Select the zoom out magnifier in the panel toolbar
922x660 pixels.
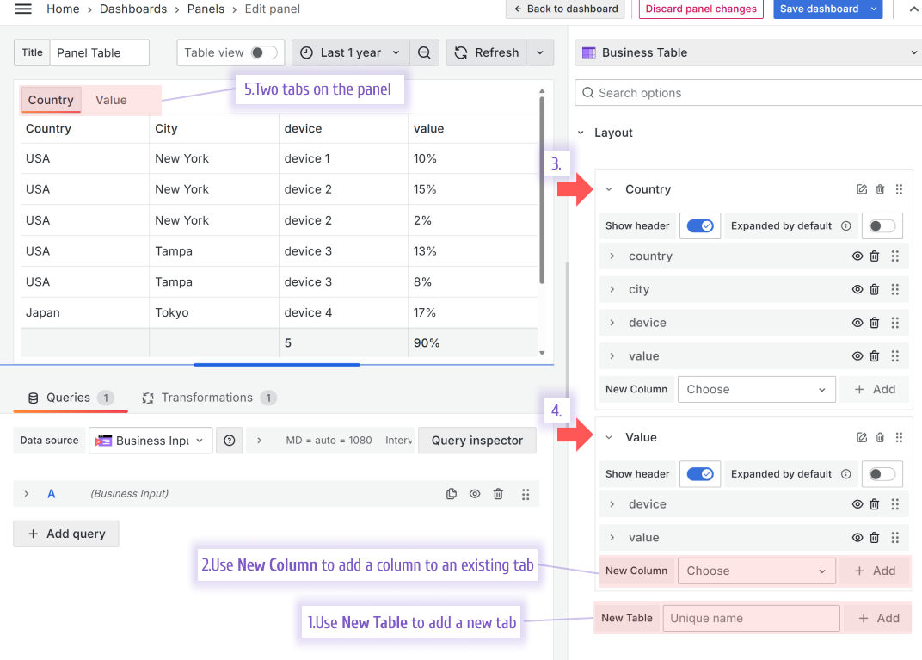point(425,52)
